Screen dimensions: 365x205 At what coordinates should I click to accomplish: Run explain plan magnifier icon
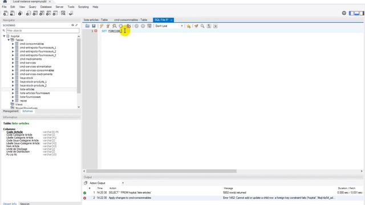click(x=114, y=26)
